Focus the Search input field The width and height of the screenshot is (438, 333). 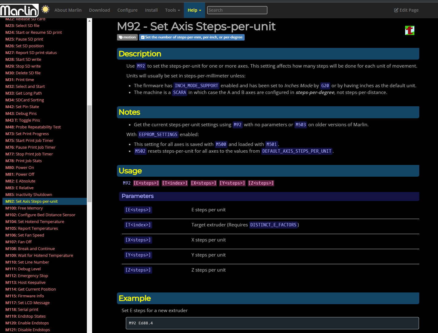tap(237, 10)
